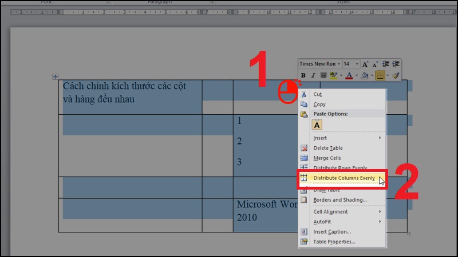Click the '2010' text in table
This screenshot has width=458, height=257.
click(247, 218)
